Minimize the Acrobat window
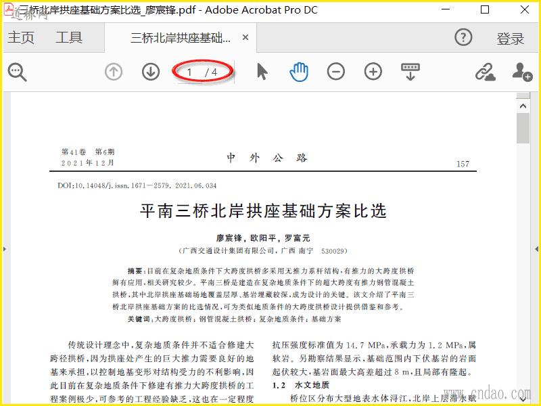541x406 pixels. point(446,9)
